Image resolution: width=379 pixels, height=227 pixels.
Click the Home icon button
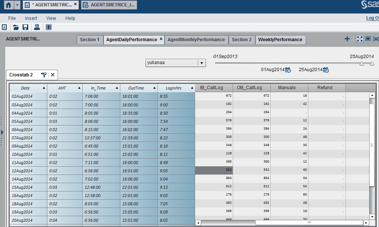click(8, 5)
